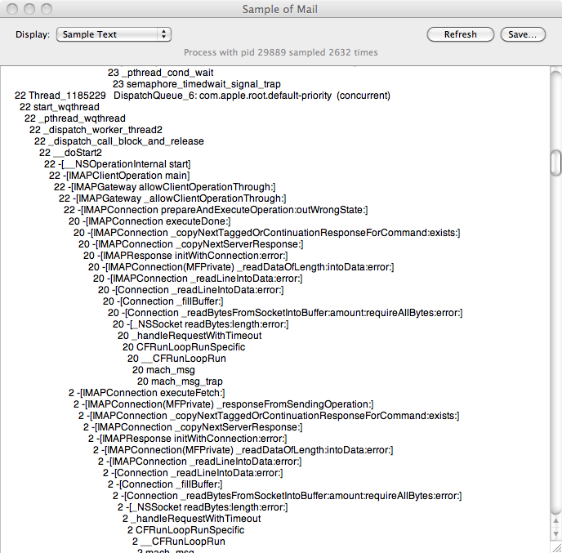Click '-[IMAPConnection executeDone:]' line
562x553 pixels.
pos(149,221)
